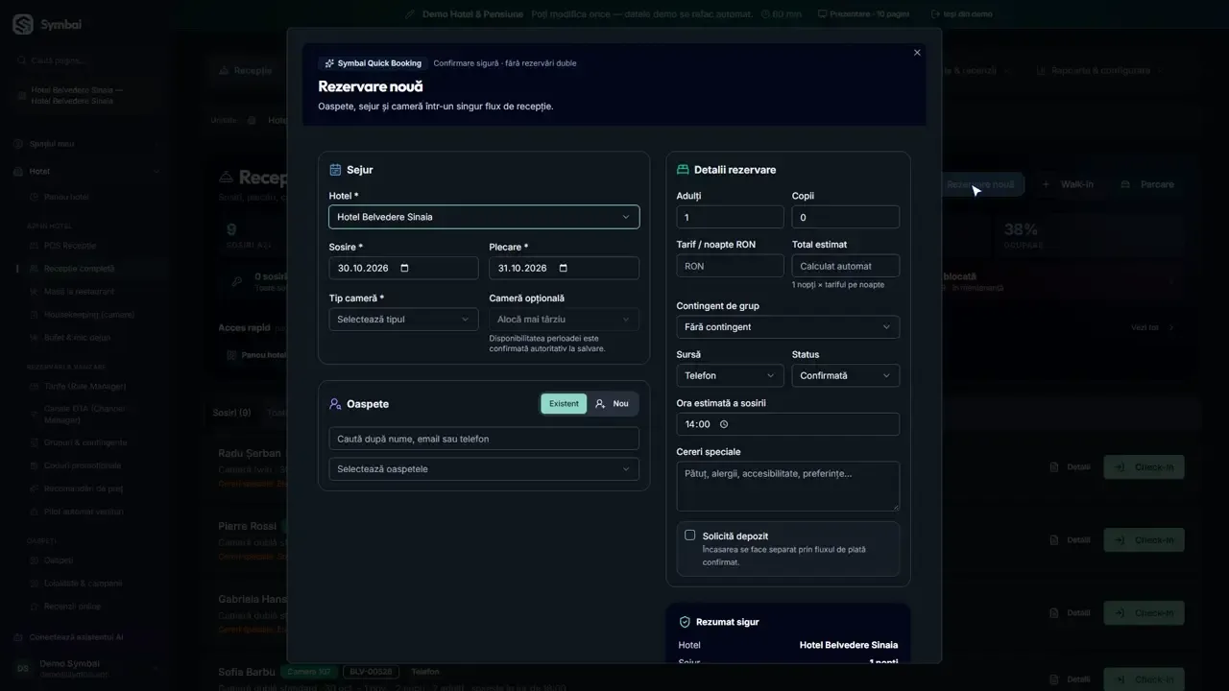Click Rezervare nouă button behind dialog
The height and width of the screenshot is (691, 1229).
pos(979,184)
